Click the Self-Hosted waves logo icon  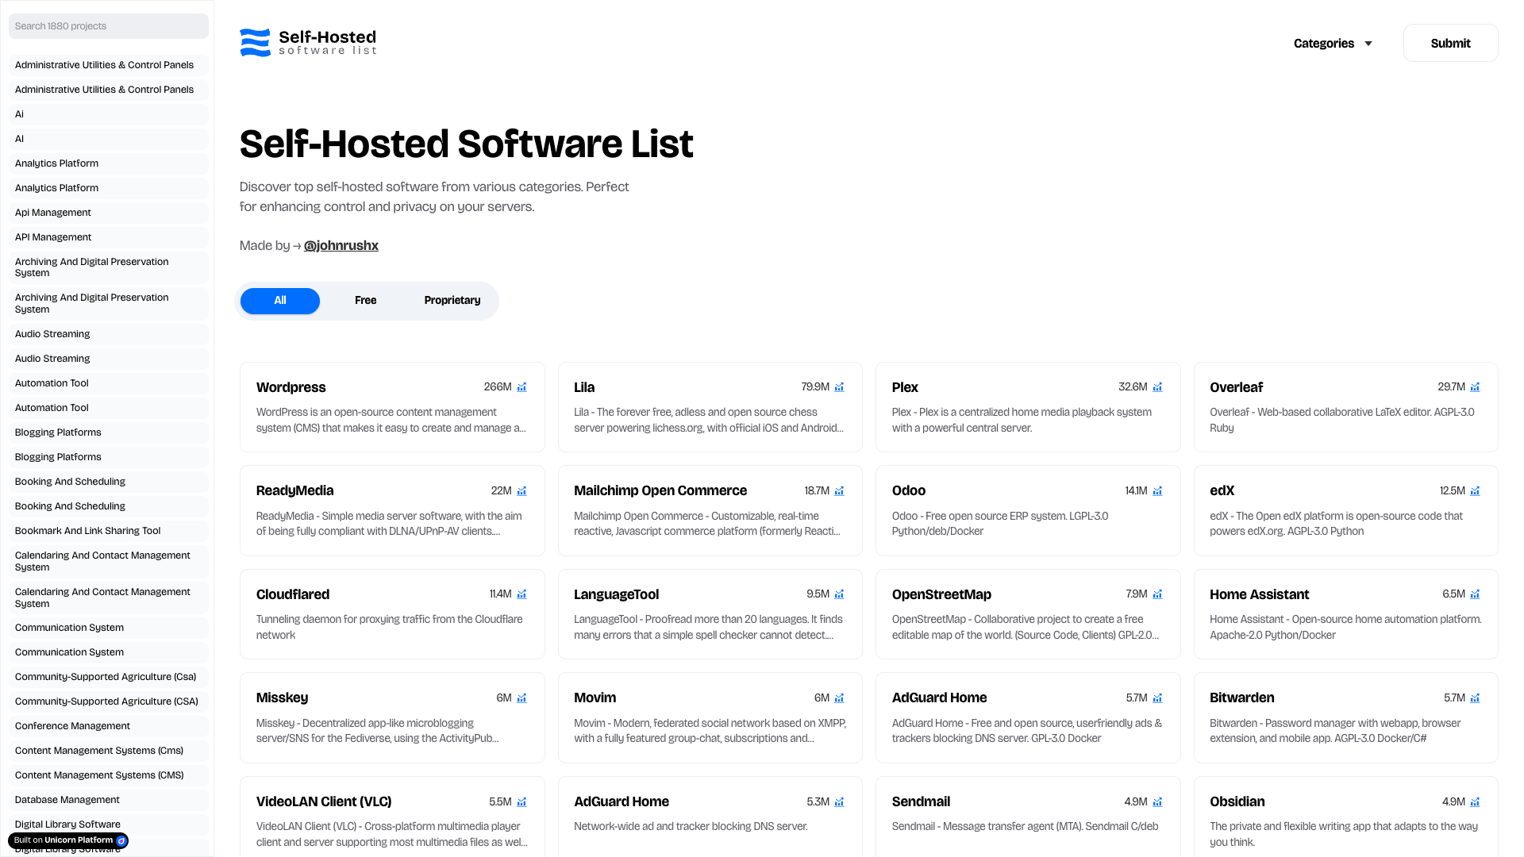[254, 42]
